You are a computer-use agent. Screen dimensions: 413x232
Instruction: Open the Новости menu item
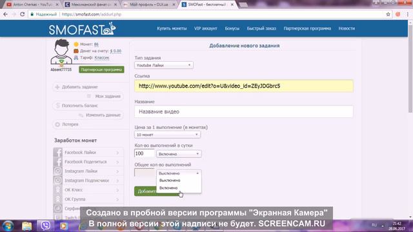(347, 28)
